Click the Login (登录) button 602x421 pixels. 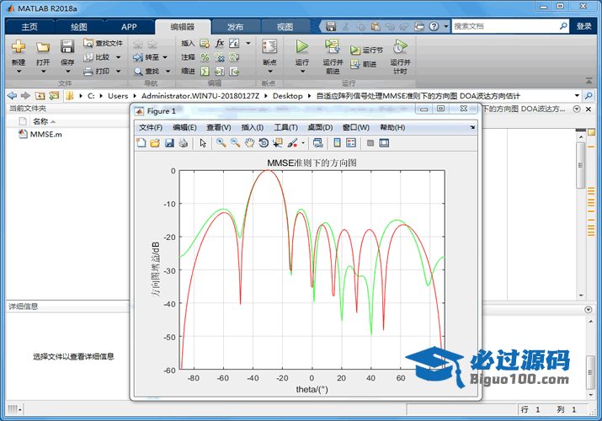(x=584, y=26)
